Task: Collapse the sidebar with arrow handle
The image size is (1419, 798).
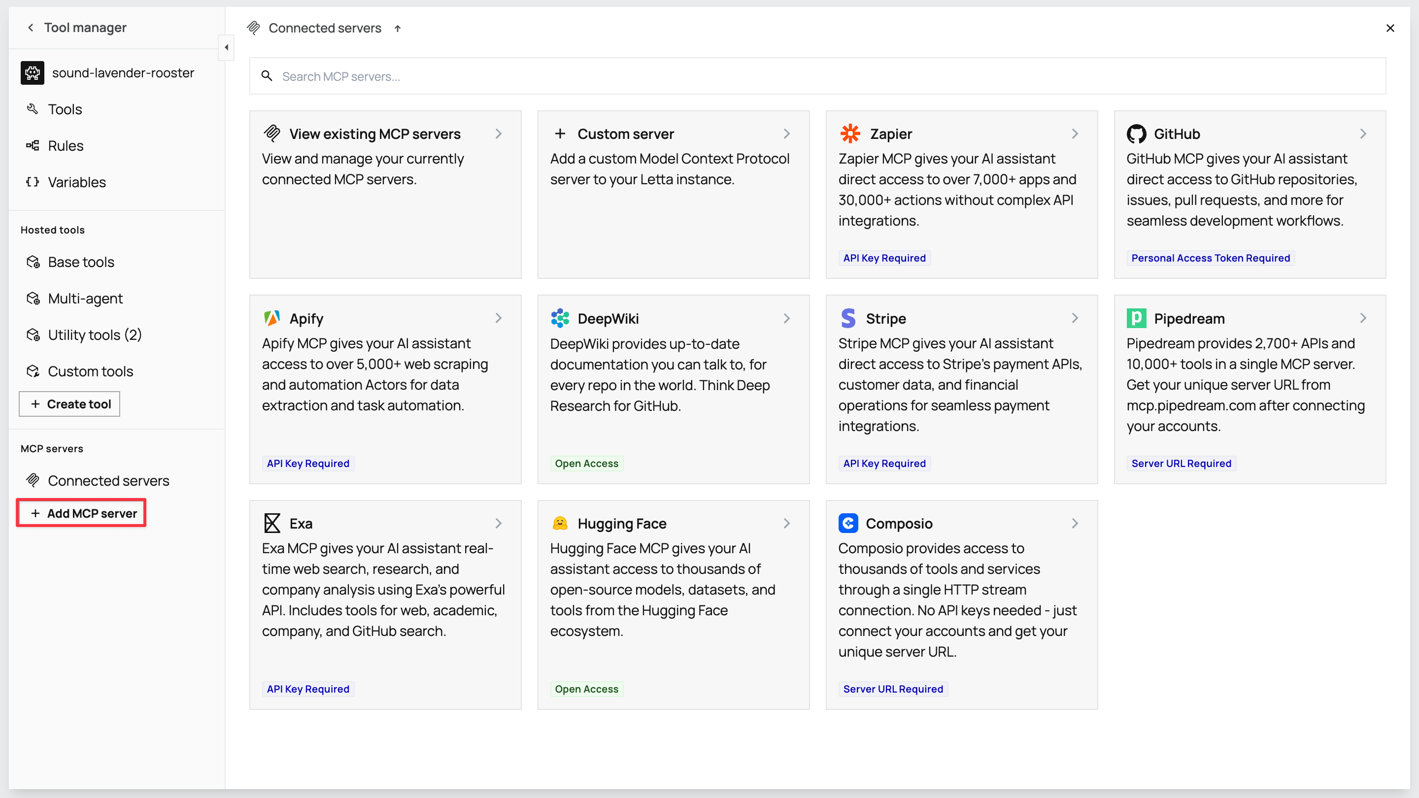Action: [x=227, y=47]
